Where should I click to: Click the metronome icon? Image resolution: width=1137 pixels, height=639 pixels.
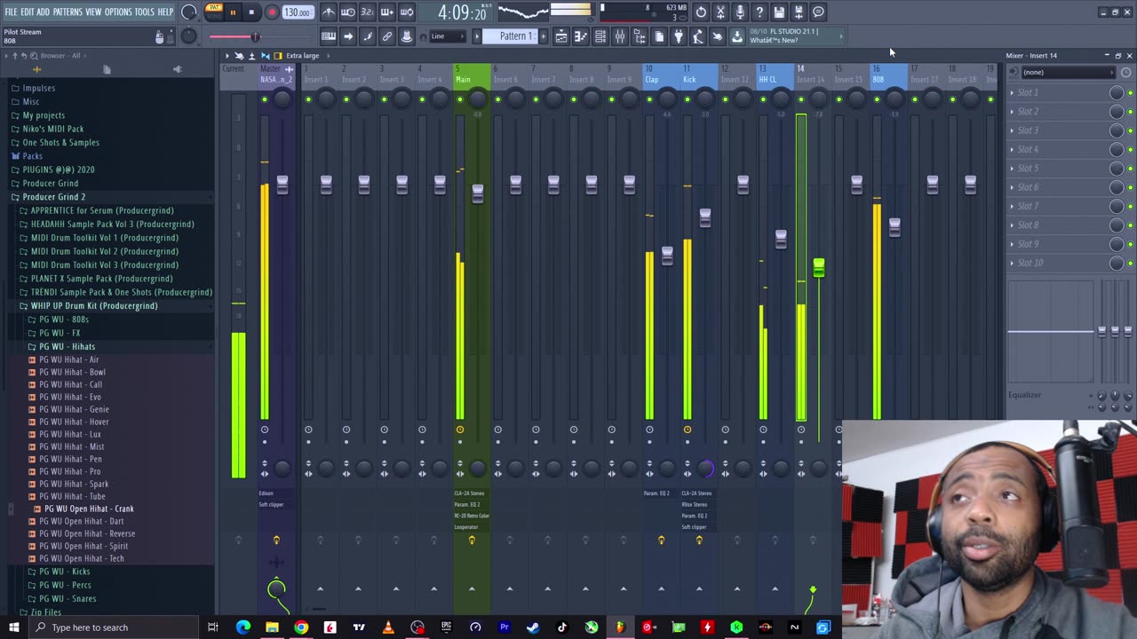[329, 12]
